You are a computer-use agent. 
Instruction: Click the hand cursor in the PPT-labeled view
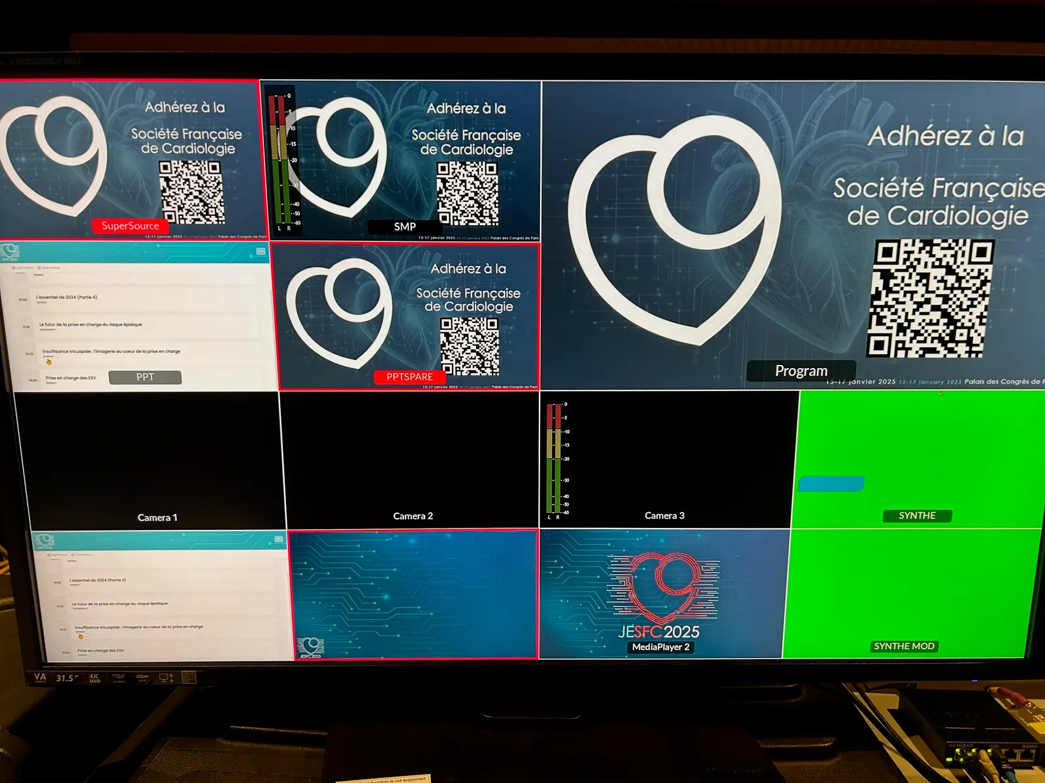(48, 361)
